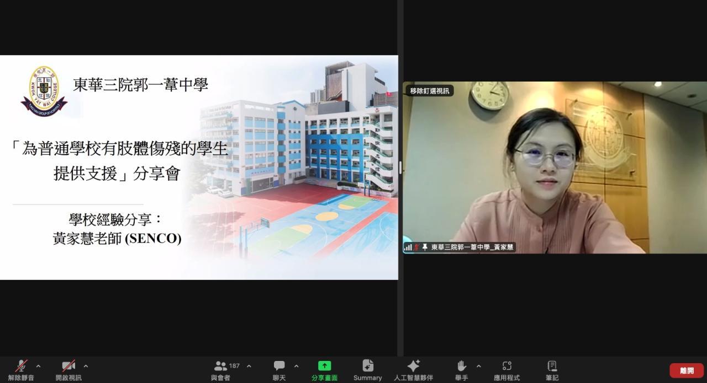Launch 人工智慧夥伴 AI companion

413,370
